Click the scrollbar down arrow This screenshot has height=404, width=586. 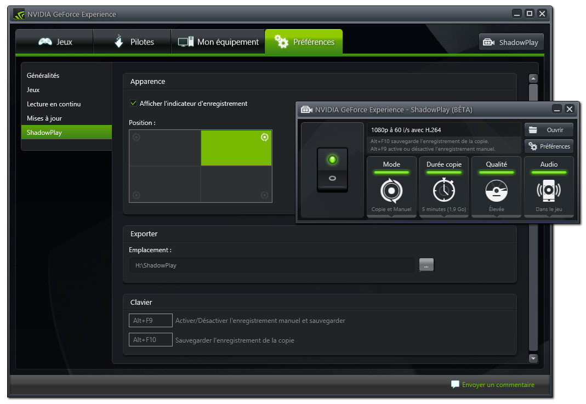[x=533, y=358]
